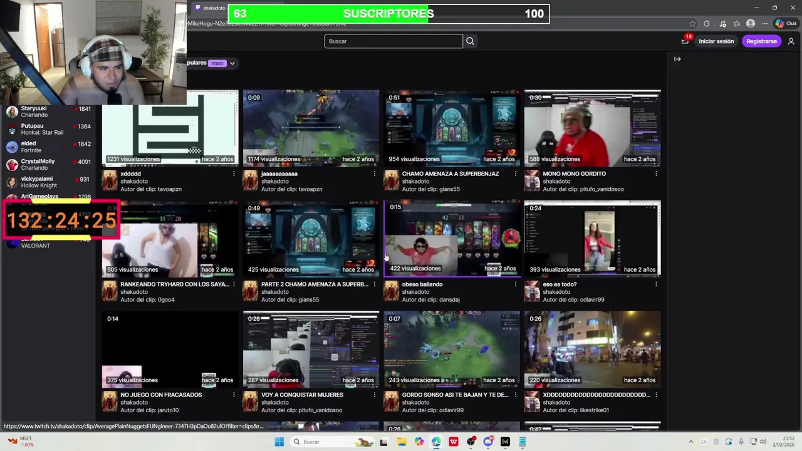This screenshot has width=802, height=451.
Task: Play 'obeso bailando' thumbnail with 422 visualizaciones
Action: [452, 238]
